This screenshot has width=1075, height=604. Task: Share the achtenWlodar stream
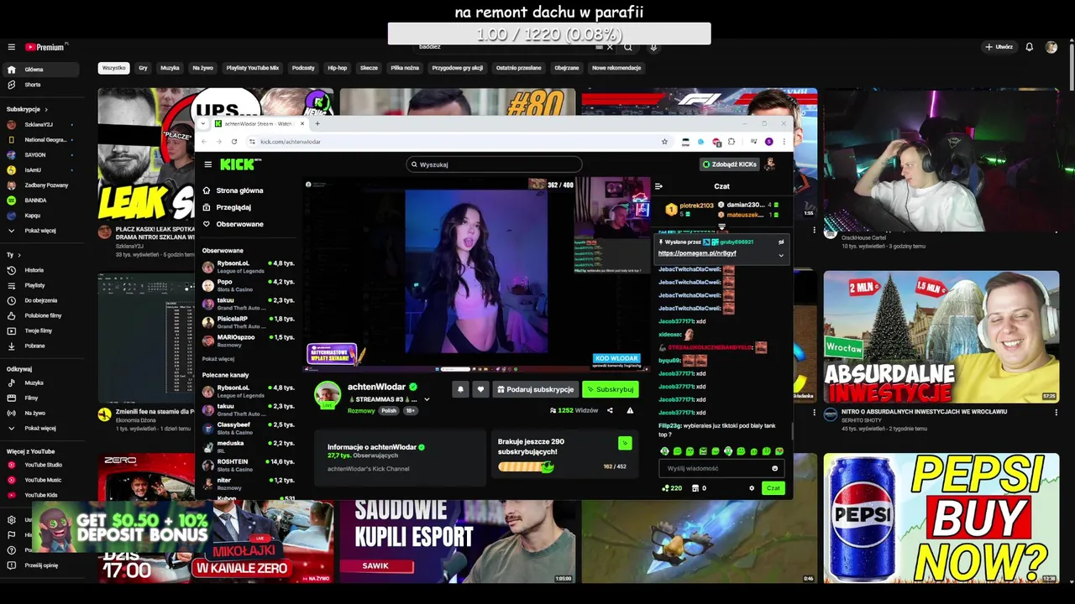click(x=610, y=410)
